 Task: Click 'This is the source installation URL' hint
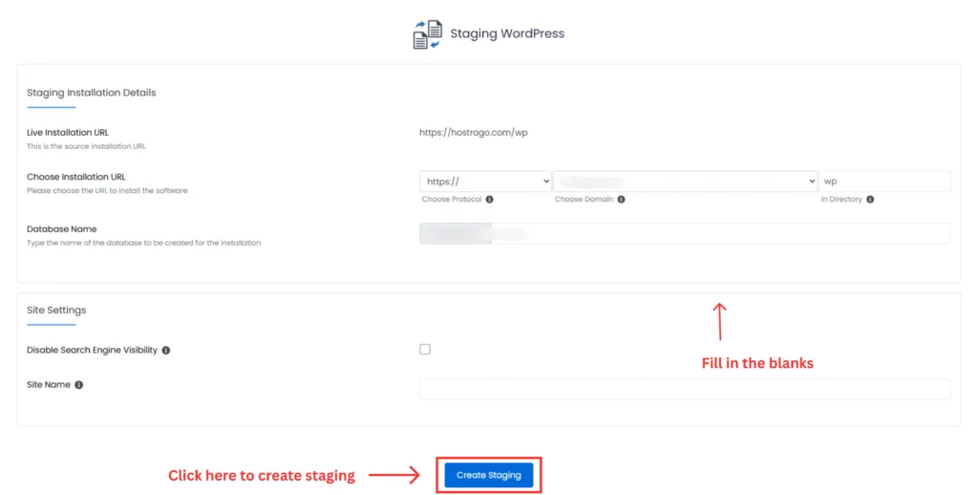[86, 146]
